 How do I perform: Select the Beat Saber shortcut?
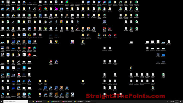45,95
